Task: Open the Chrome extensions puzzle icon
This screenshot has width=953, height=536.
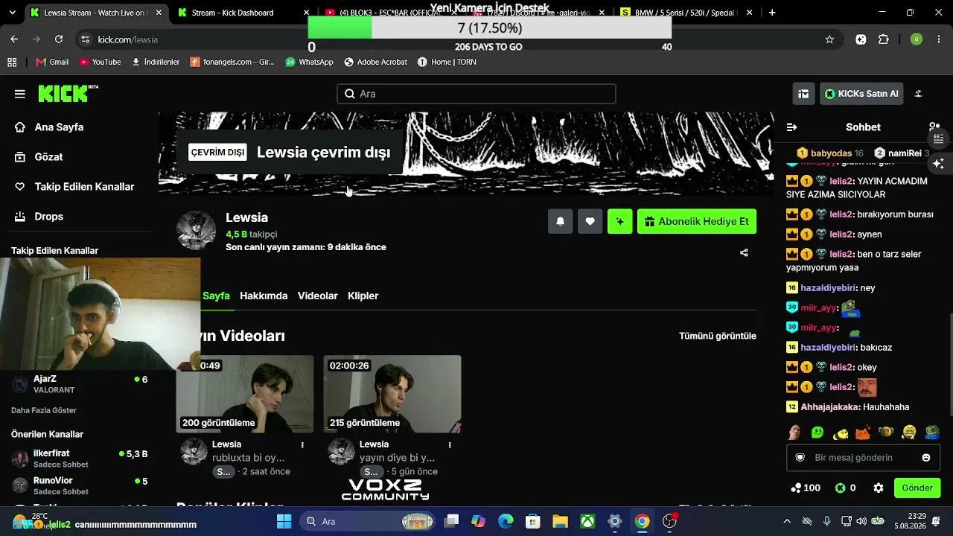Action: coord(884,39)
